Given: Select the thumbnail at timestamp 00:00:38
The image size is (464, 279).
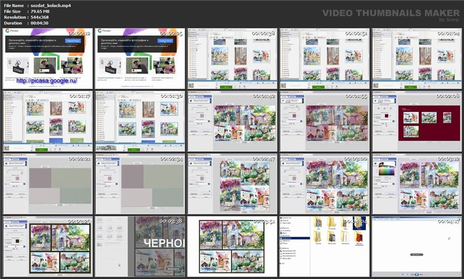Looking at the screenshot, I should click(x=232, y=58).
